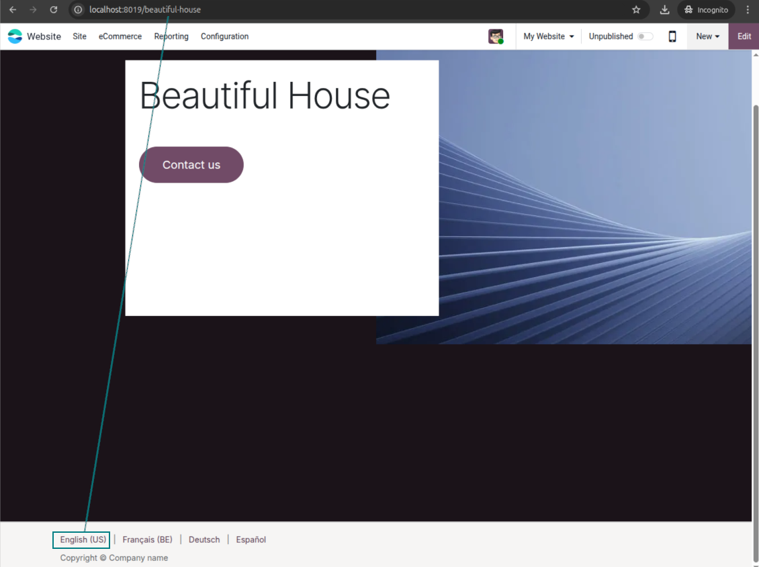Open the browser downloads icon
The height and width of the screenshot is (567, 759).
[664, 10]
